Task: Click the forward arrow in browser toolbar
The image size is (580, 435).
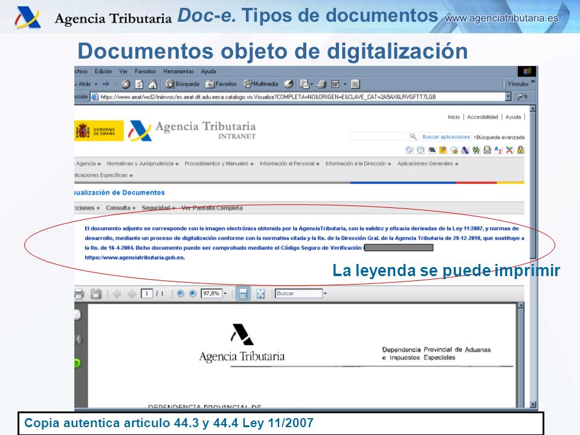Action: coord(106,85)
